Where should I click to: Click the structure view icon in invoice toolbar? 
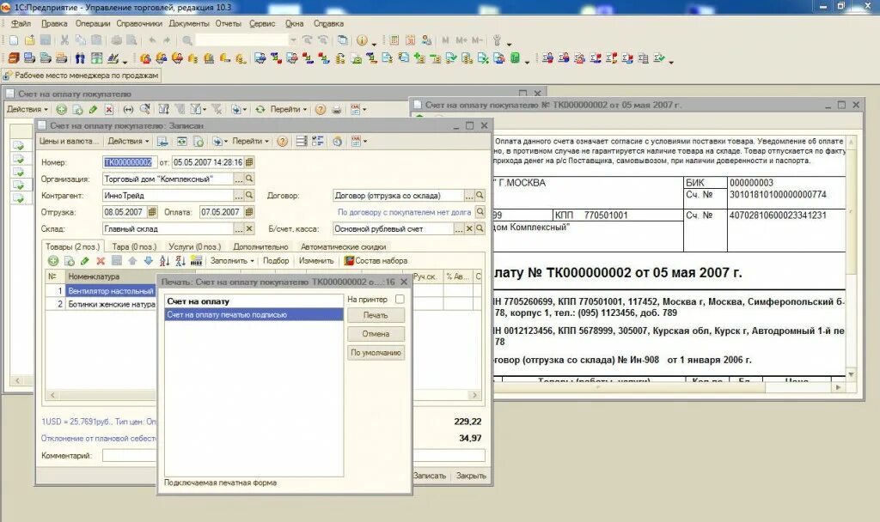coord(318,142)
